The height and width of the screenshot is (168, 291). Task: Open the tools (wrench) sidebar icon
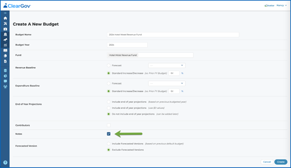tap(5, 24)
